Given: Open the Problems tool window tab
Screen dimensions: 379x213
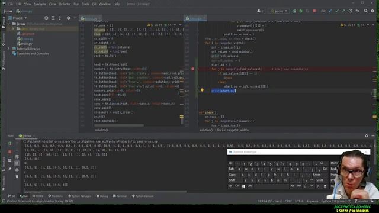Looking at the screenshot, I should coord(55,196).
